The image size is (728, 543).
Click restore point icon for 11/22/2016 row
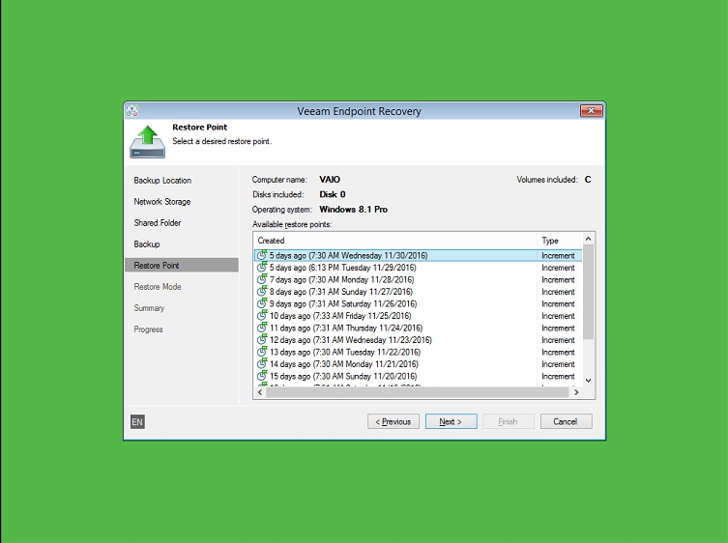tap(262, 352)
